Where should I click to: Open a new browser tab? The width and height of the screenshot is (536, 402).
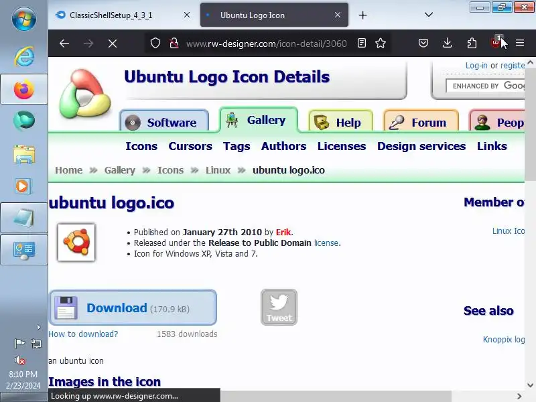point(363,15)
